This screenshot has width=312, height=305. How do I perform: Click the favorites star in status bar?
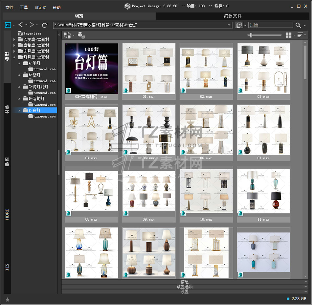tap(8, 299)
